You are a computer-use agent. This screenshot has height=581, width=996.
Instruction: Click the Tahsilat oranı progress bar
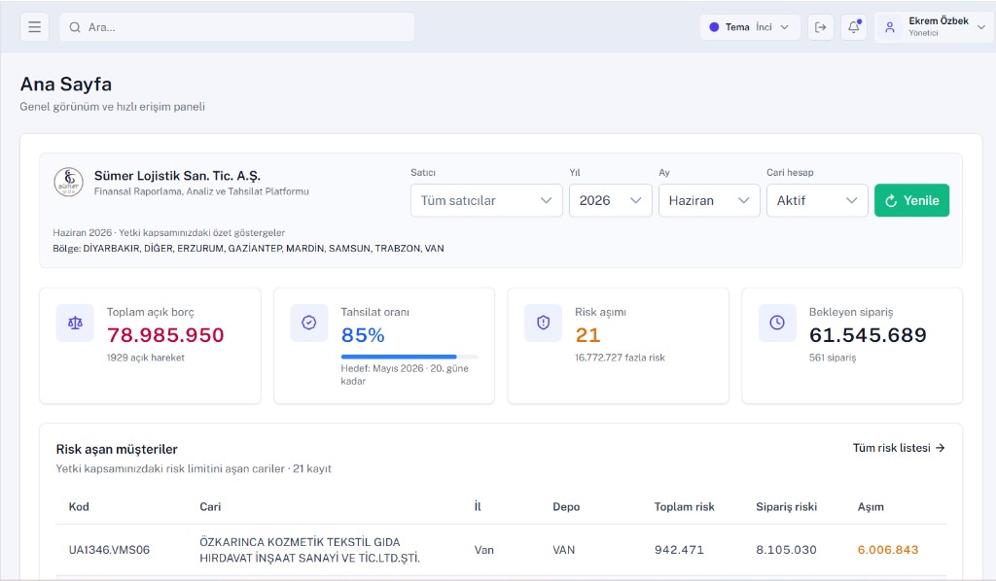[409, 357]
